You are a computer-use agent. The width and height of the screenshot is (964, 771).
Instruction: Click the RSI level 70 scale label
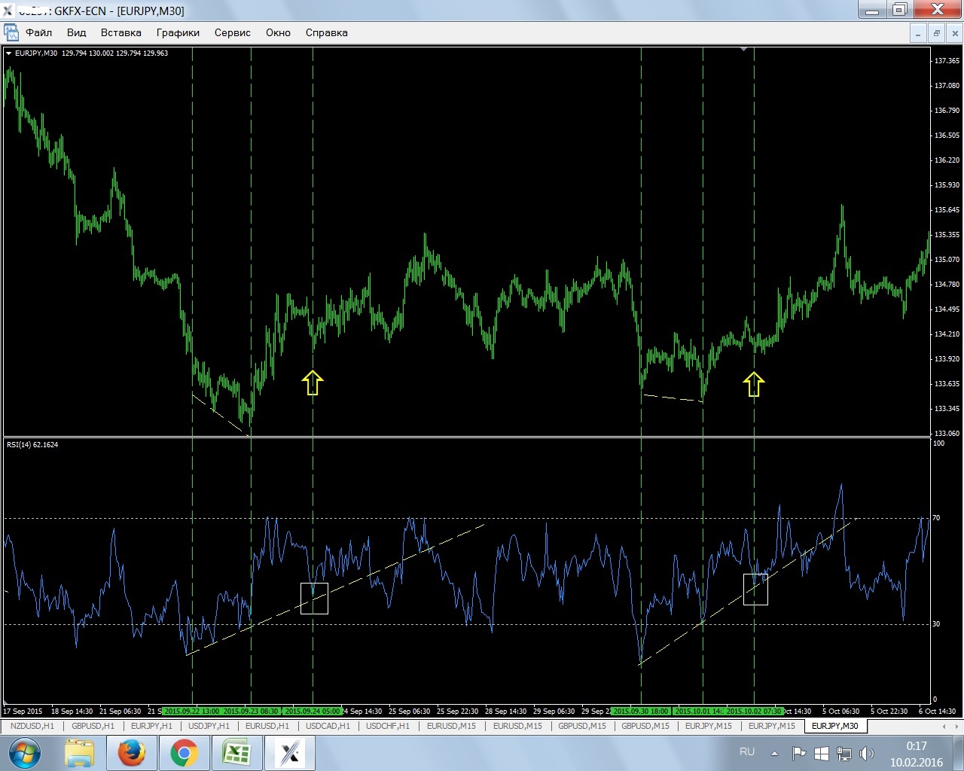click(x=936, y=518)
